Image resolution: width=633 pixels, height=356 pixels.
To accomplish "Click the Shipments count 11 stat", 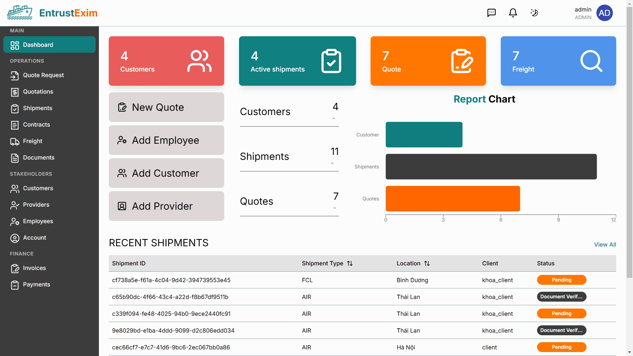I will click(335, 152).
